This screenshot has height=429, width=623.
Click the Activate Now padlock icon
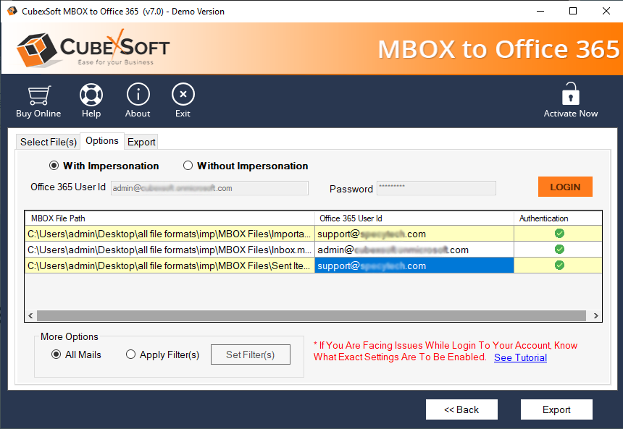pos(571,94)
